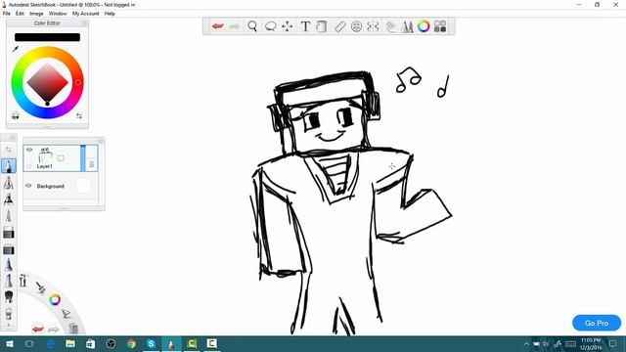Select the Layer1 thumbnail

coord(46,155)
